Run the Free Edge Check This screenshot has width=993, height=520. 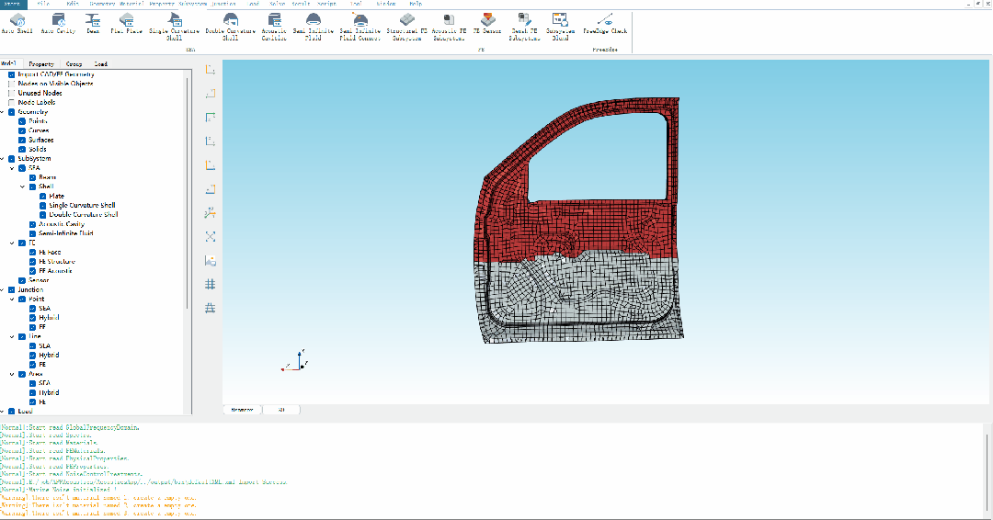point(605,24)
